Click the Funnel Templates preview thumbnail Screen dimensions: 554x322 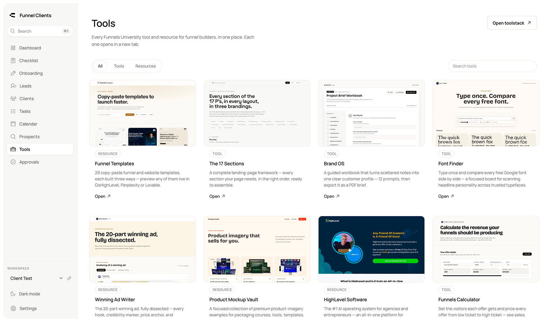[x=142, y=113]
